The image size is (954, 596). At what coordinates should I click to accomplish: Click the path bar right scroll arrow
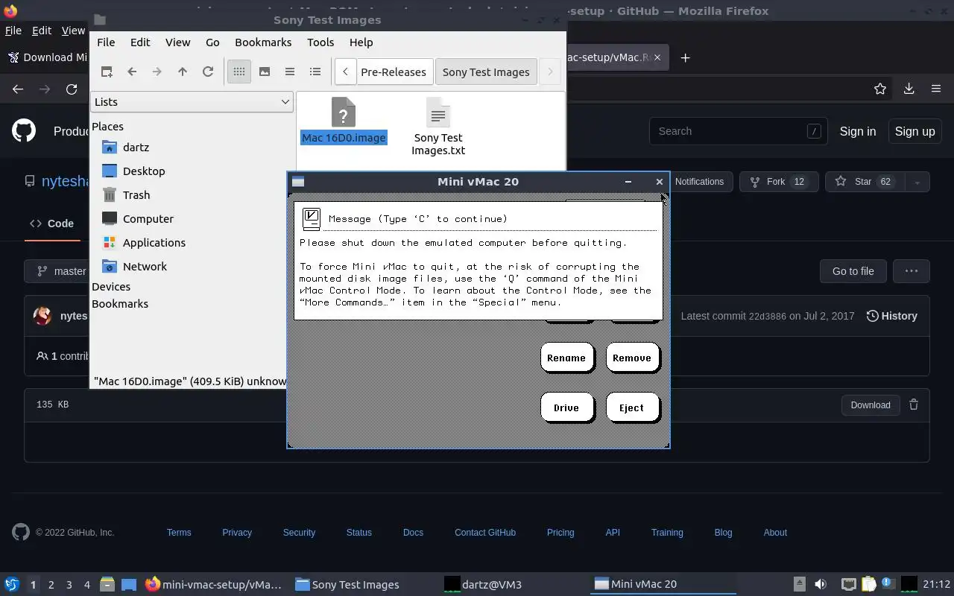click(550, 72)
